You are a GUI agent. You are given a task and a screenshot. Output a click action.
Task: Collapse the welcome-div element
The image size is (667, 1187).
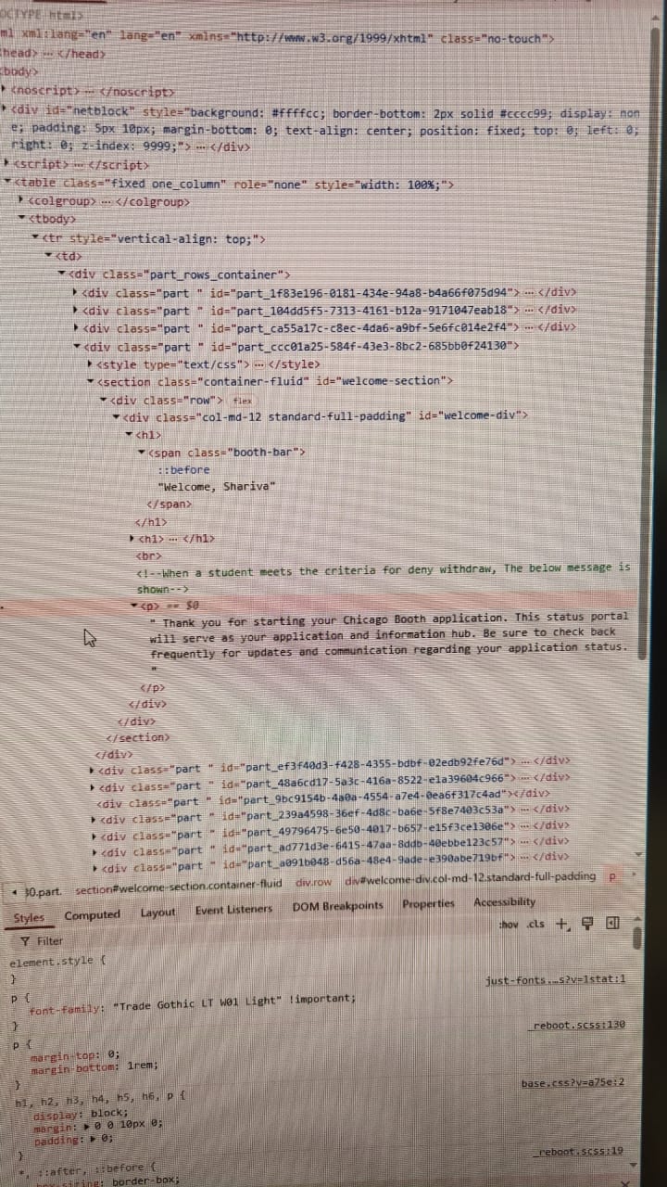pyautogui.click(x=115, y=416)
